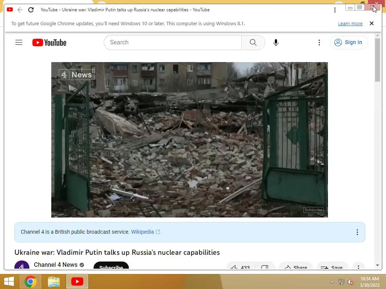This screenshot has height=289, width=386.
Task: Click the magnifying glass search button
Action: click(x=253, y=43)
